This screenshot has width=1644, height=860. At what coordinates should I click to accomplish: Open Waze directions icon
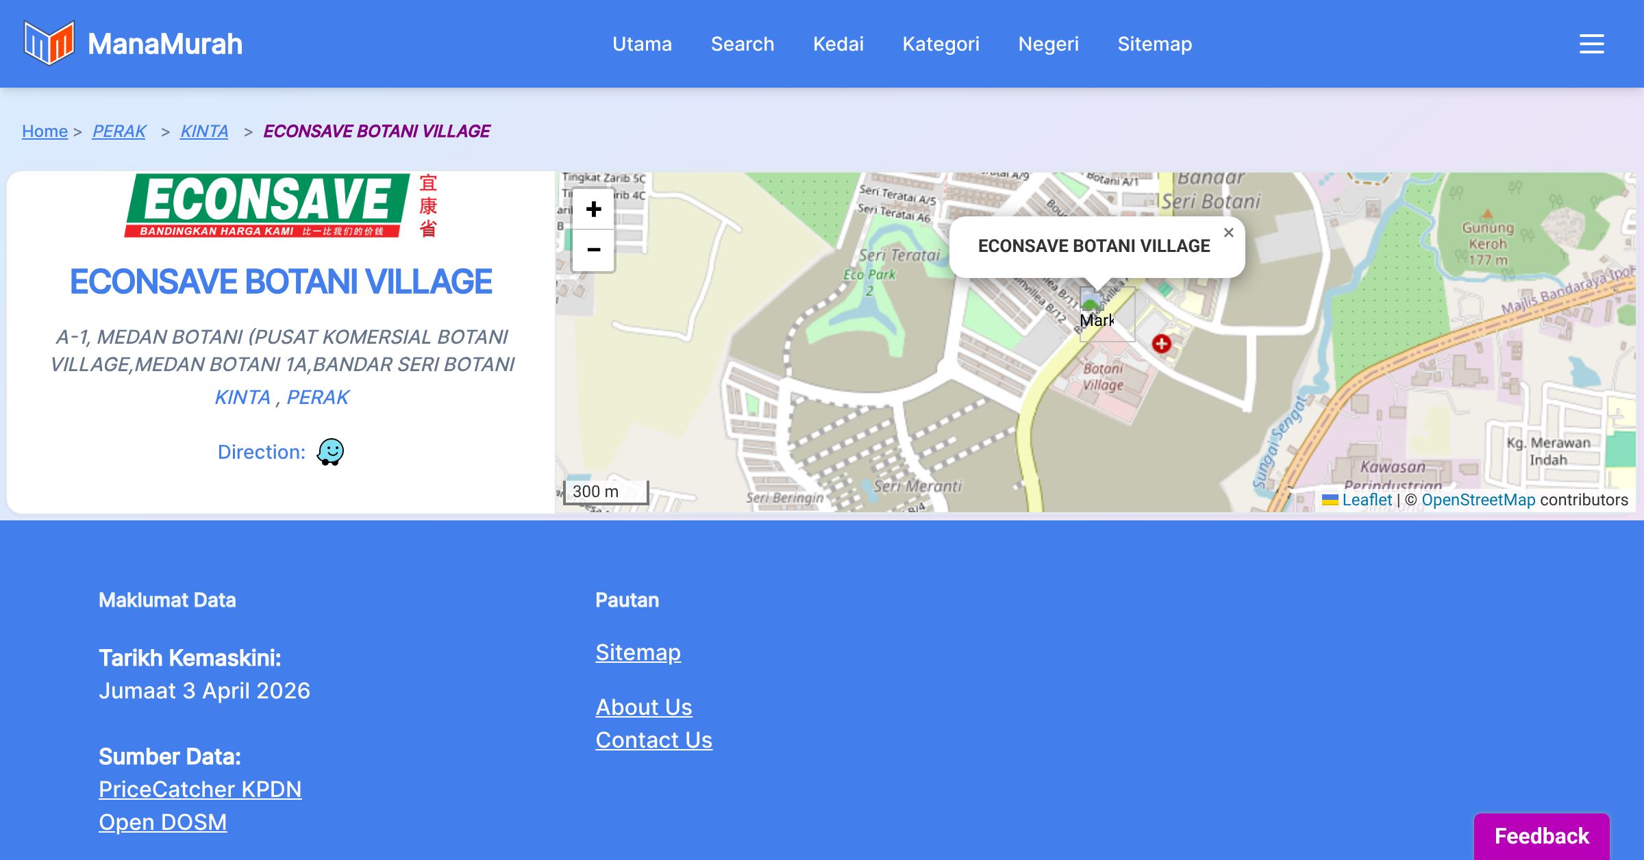330,452
